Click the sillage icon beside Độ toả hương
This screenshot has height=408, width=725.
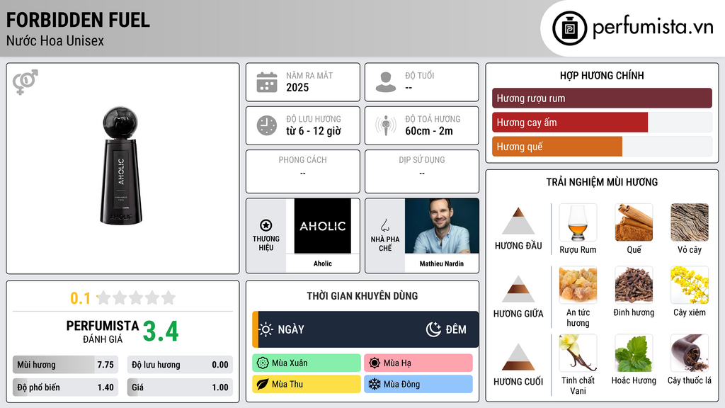coord(386,125)
